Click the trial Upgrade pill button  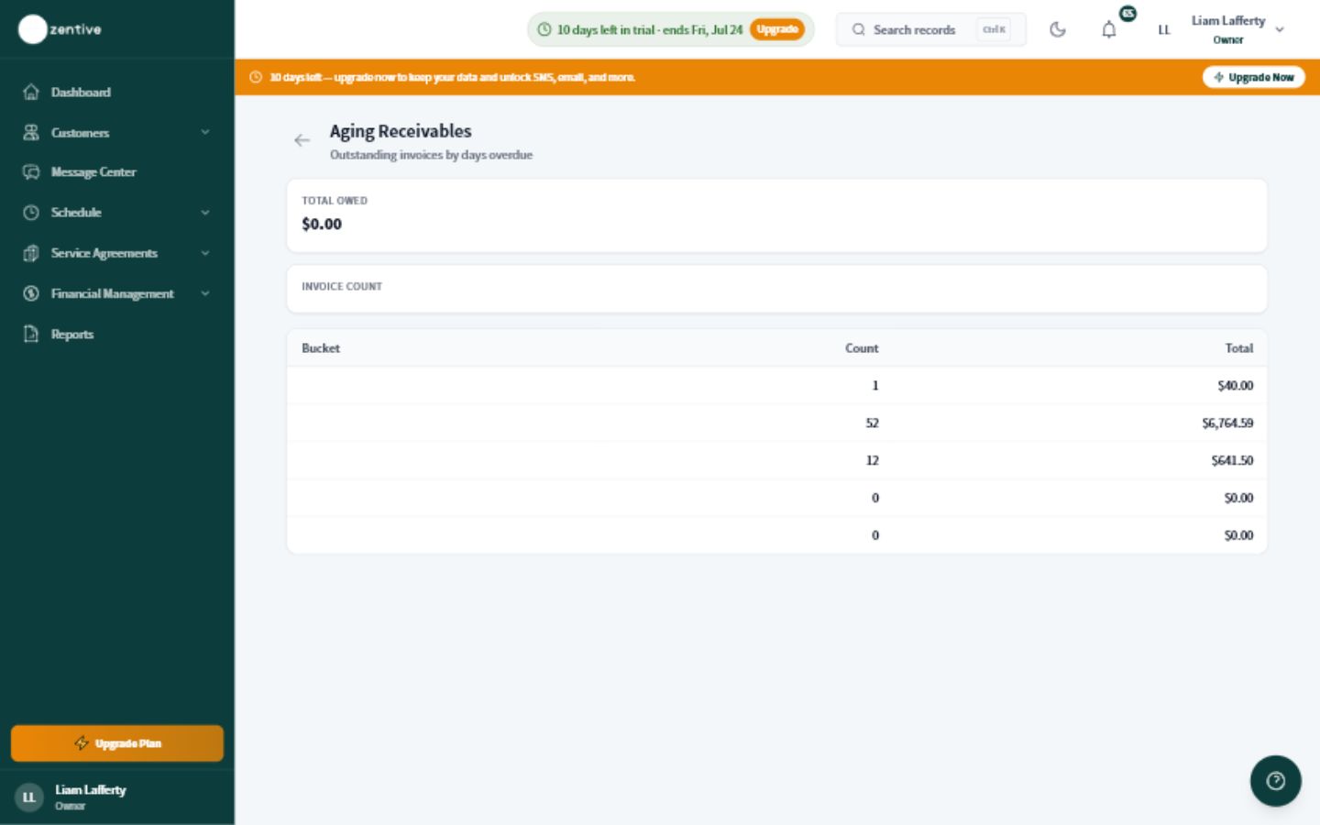click(x=777, y=29)
